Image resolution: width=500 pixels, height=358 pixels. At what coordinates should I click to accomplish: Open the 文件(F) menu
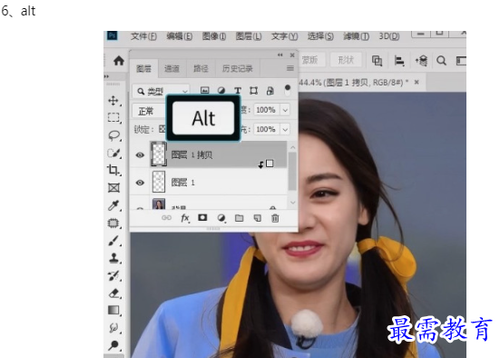(x=143, y=36)
